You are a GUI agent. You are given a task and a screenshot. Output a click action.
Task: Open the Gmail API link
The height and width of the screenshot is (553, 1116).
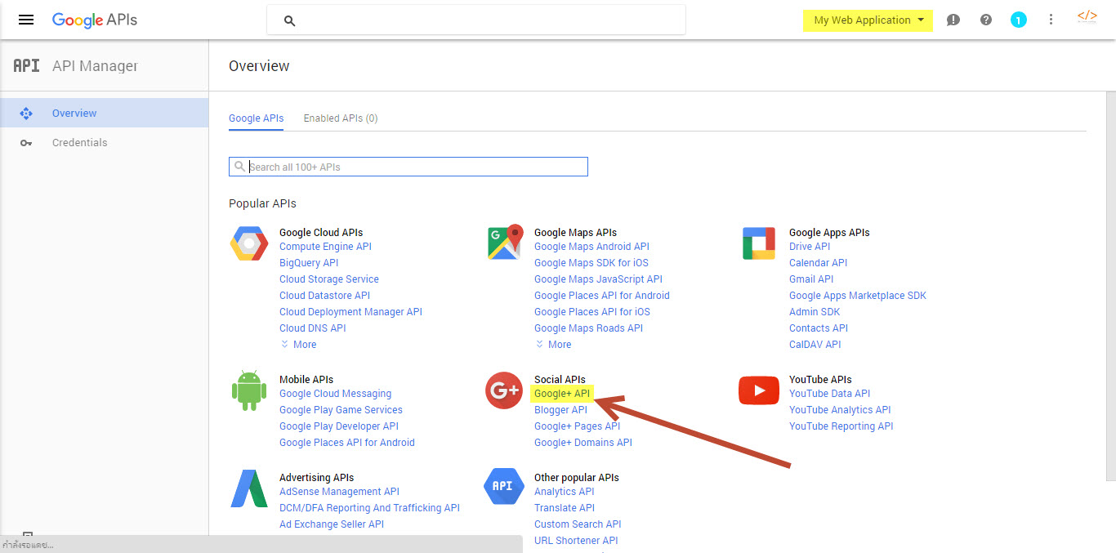click(811, 279)
